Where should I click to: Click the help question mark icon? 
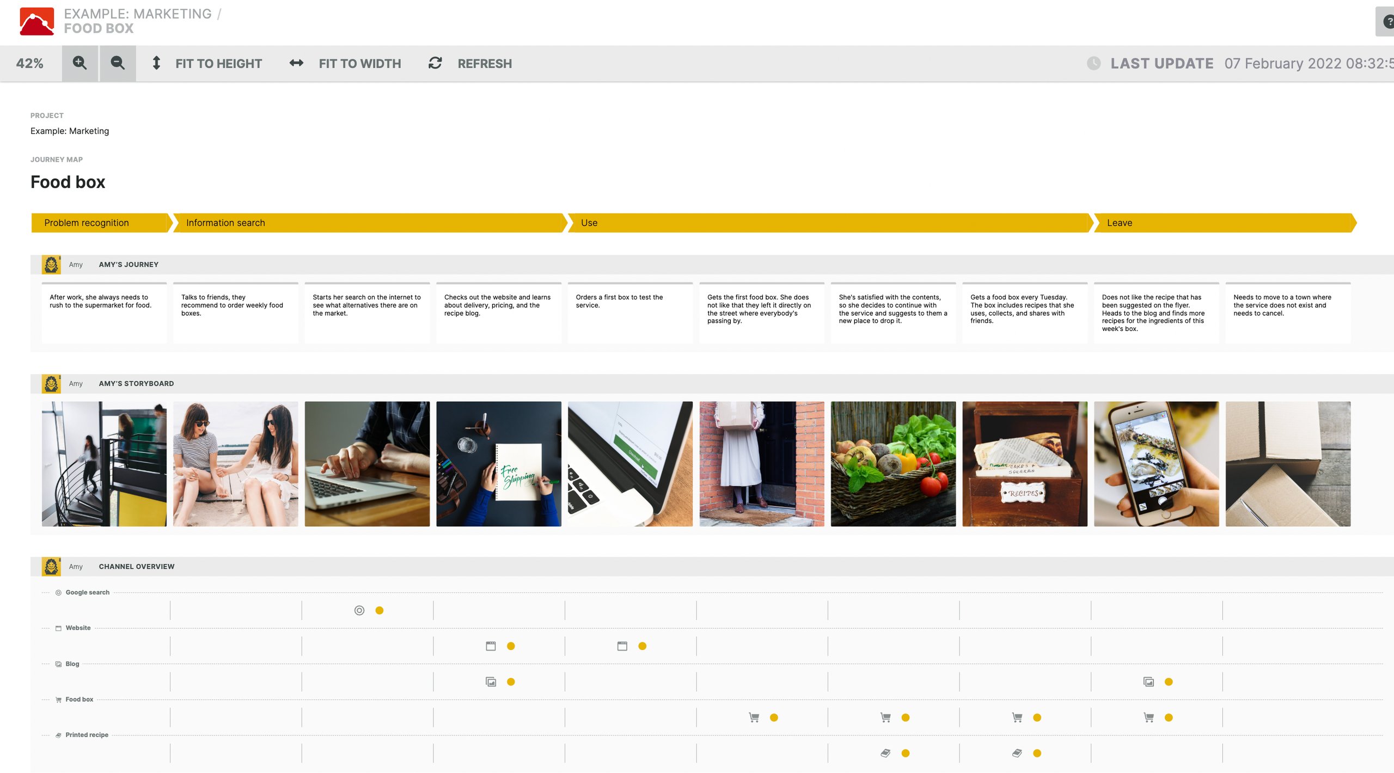click(1389, 21)
